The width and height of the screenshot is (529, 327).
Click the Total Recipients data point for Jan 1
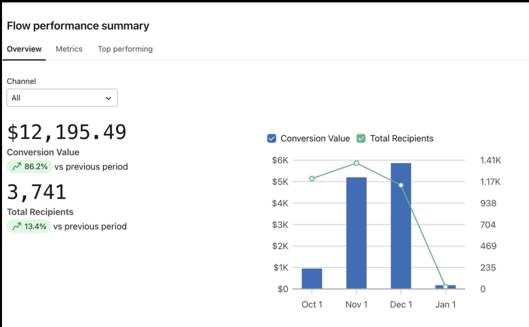446,287
